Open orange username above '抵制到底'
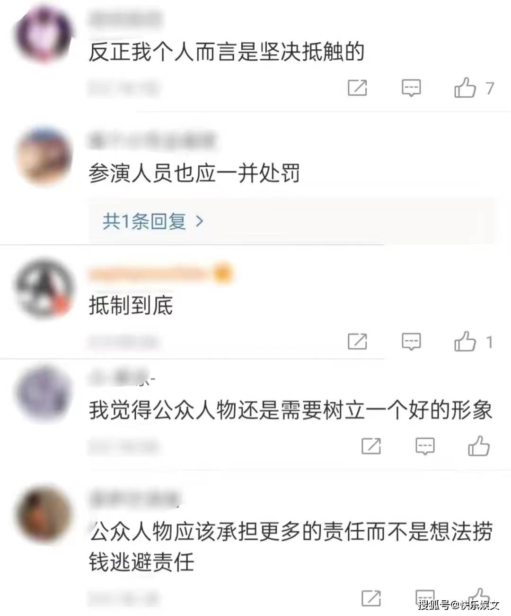 point(160,273)
